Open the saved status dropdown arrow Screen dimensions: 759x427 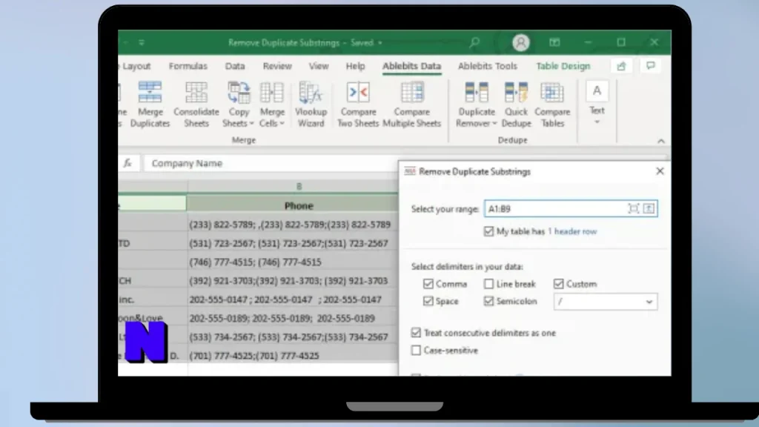380,43
